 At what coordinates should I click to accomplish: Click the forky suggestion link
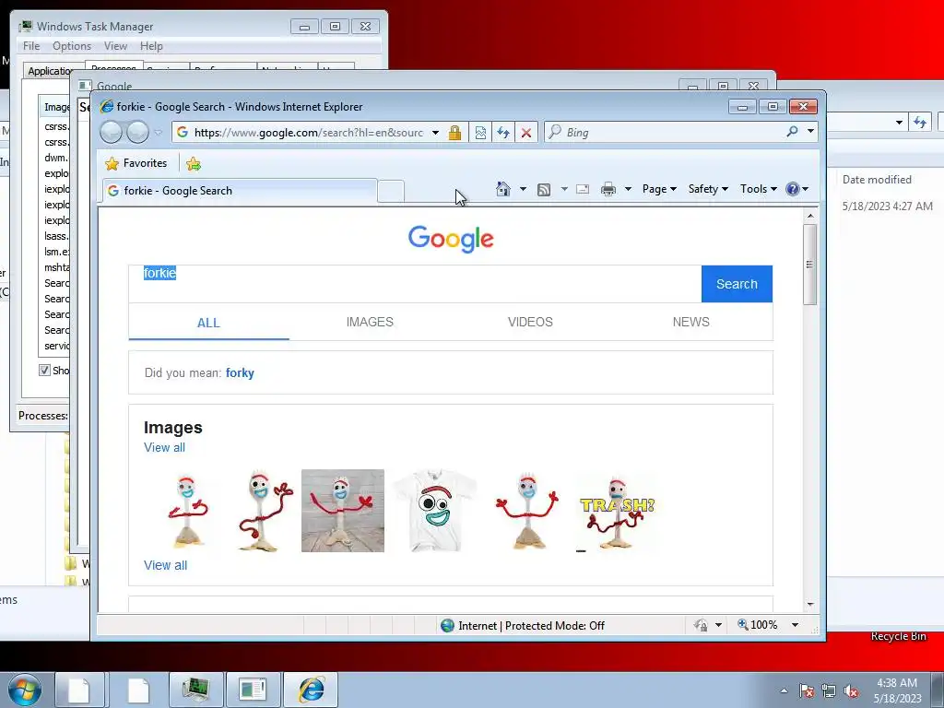click(240, 373)
